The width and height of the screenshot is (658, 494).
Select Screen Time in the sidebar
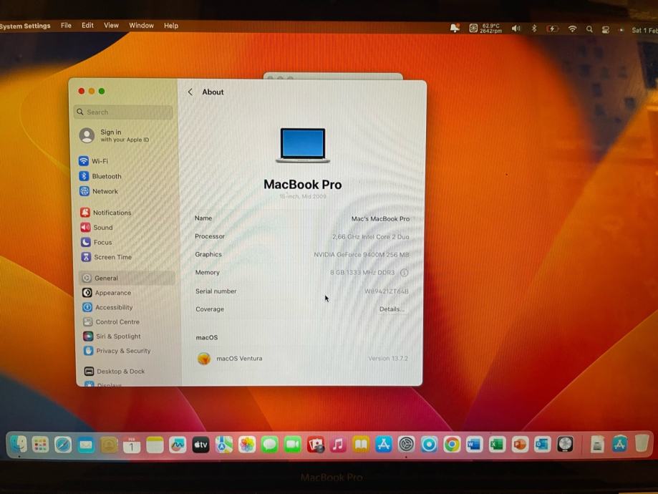[x=107, y=257]
